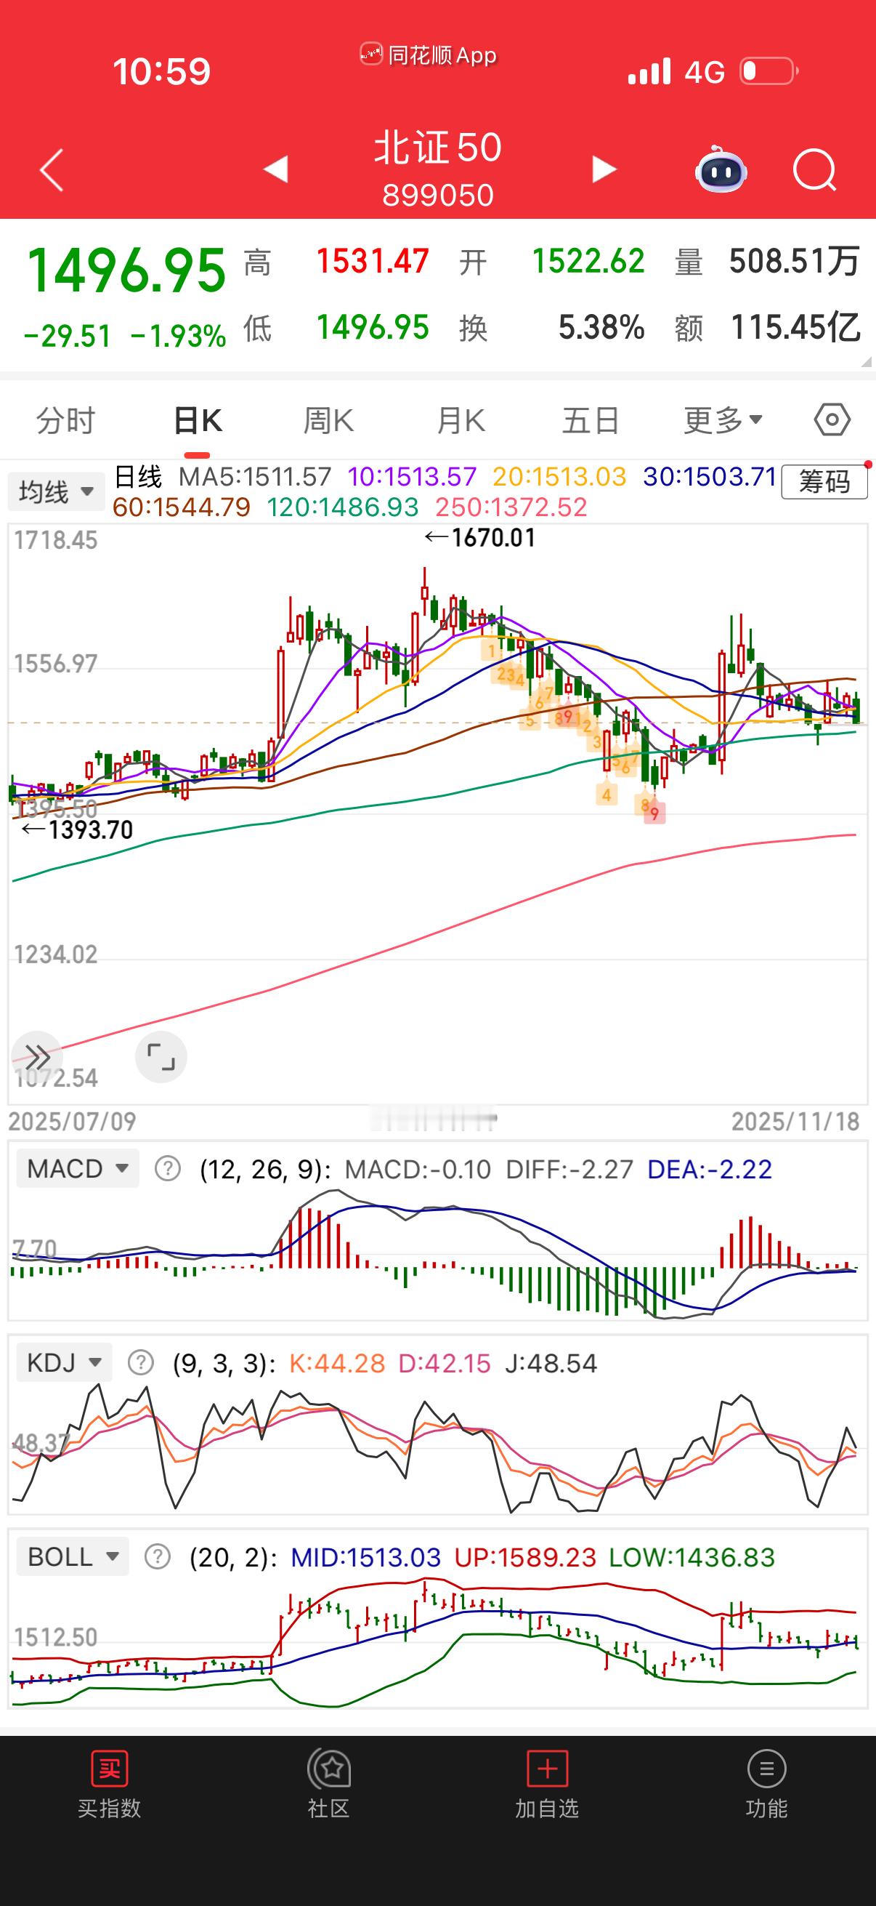Image resolution: width=876 pixels, height=1906 pixels.
Task: Add to watchlist with 加自选 icon
Action: point(547,1769)
